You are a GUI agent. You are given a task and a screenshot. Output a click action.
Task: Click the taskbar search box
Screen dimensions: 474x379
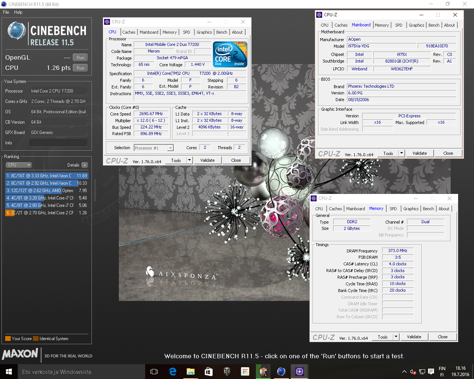coord(81,372)
